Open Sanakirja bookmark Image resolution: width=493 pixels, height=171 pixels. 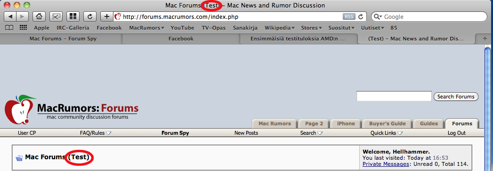(x=245, y=28)
